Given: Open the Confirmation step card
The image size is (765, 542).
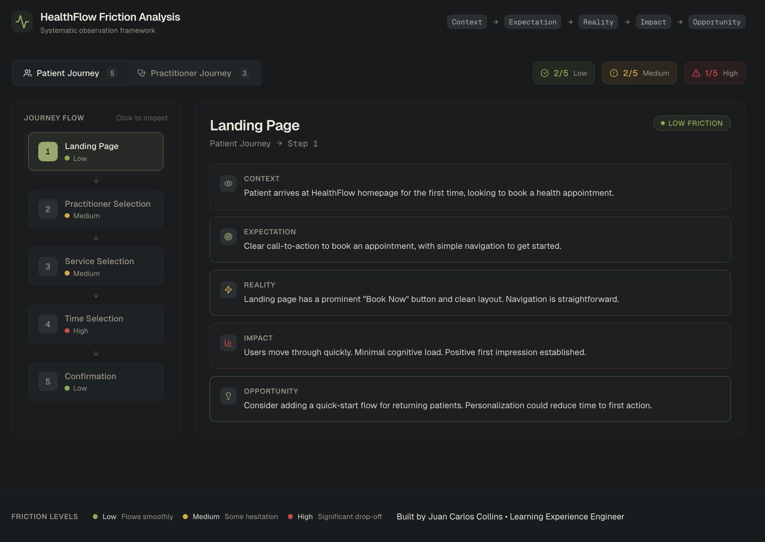Looking at the screenshot, I should (x=96, y=381).
